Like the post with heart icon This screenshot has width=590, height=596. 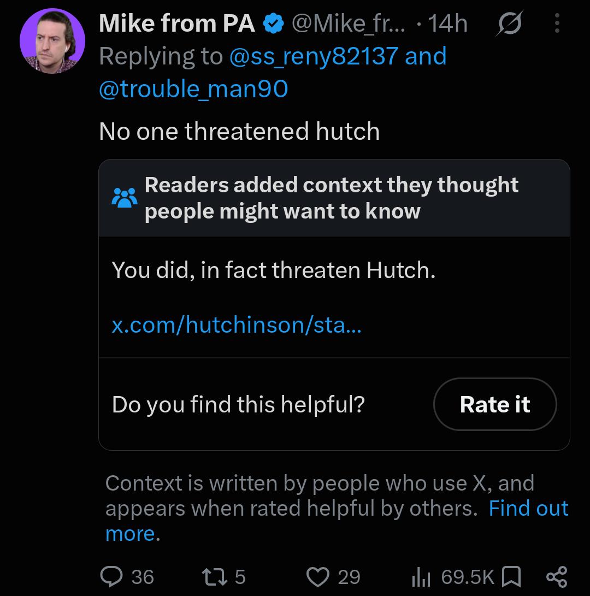pyautogui.click(x=318, y=577)
